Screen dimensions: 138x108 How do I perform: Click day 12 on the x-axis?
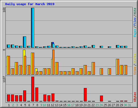(53, 105)
